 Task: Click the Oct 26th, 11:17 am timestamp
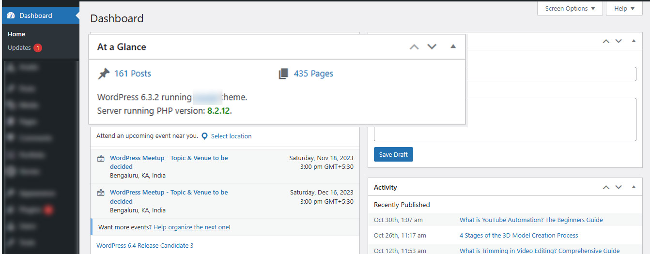400,235
